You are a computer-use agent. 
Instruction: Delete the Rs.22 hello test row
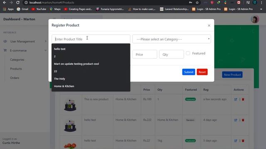[243, 141]
